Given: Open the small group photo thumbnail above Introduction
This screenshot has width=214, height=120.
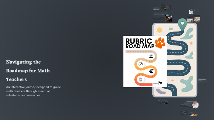Looking at the screenshot, I should coord(157,9).
